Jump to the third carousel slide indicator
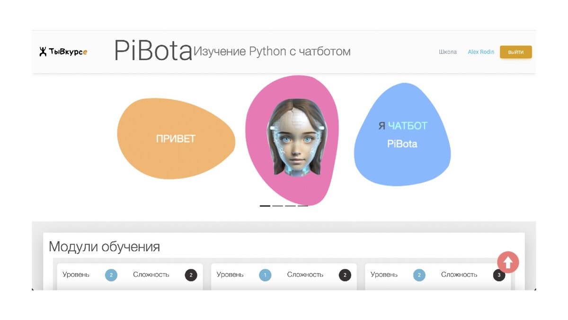Viewport: 568px width, 320px height. pos(290,206)
